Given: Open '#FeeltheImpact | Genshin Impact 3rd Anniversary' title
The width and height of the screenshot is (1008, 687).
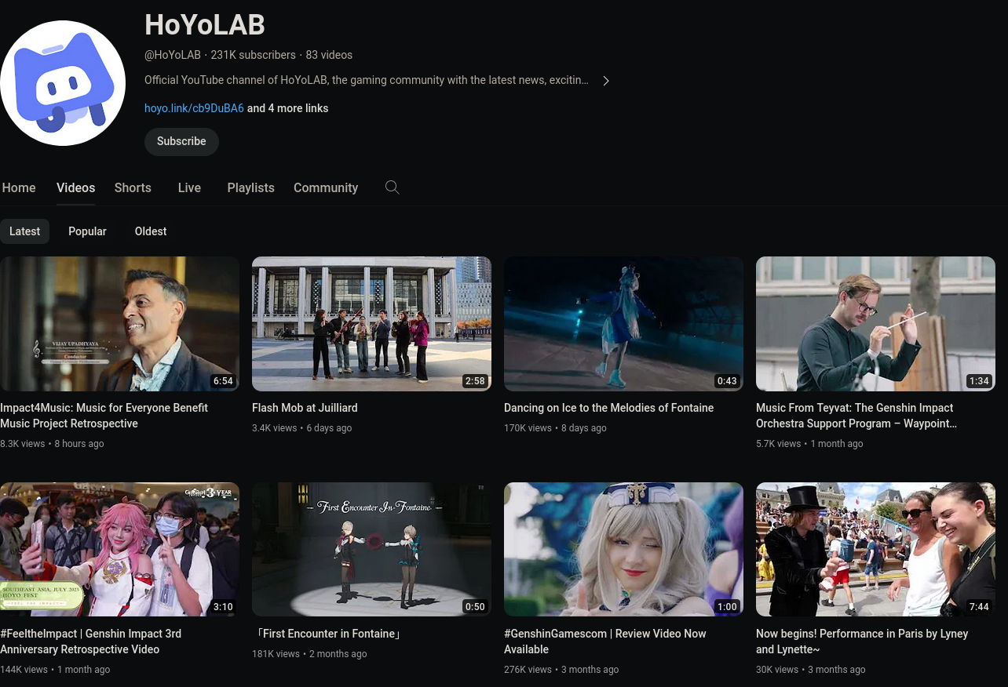Looking at the screenshot, I should coord(91,642).
